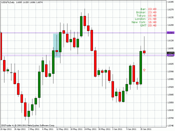Click the Bar: 23:49 clock line
This screenshot has width=175, height=131.
[x=148, y=9]
